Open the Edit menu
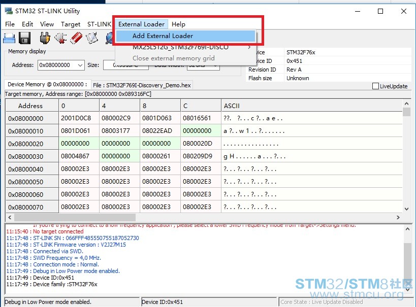 [27, 24]
